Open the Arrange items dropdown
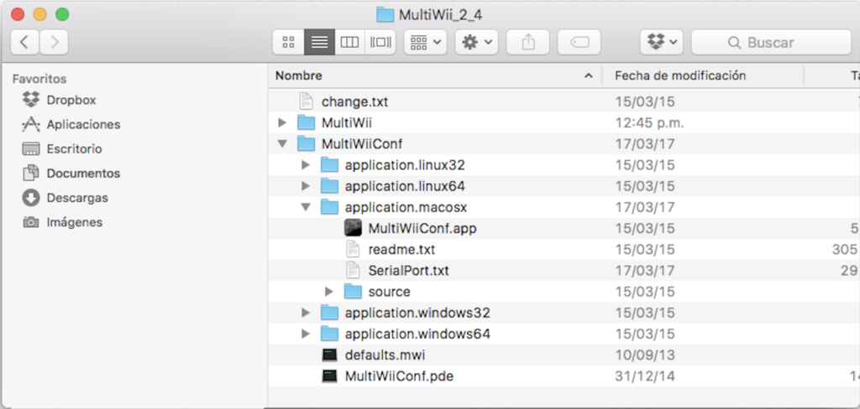Viewport: 860px width, 409px height. tap(425, 42)
